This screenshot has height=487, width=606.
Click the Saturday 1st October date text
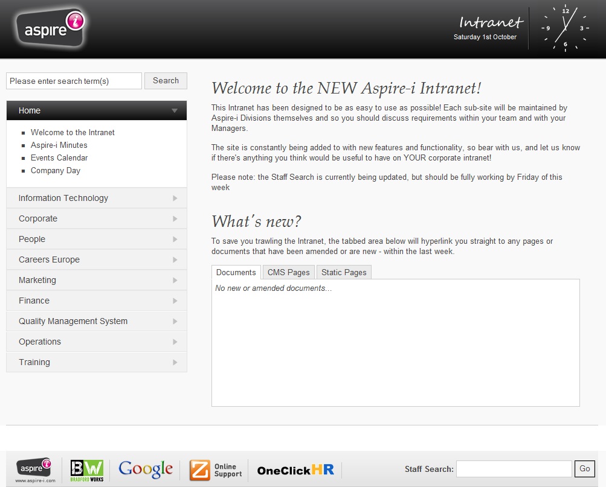click(485, 37)
